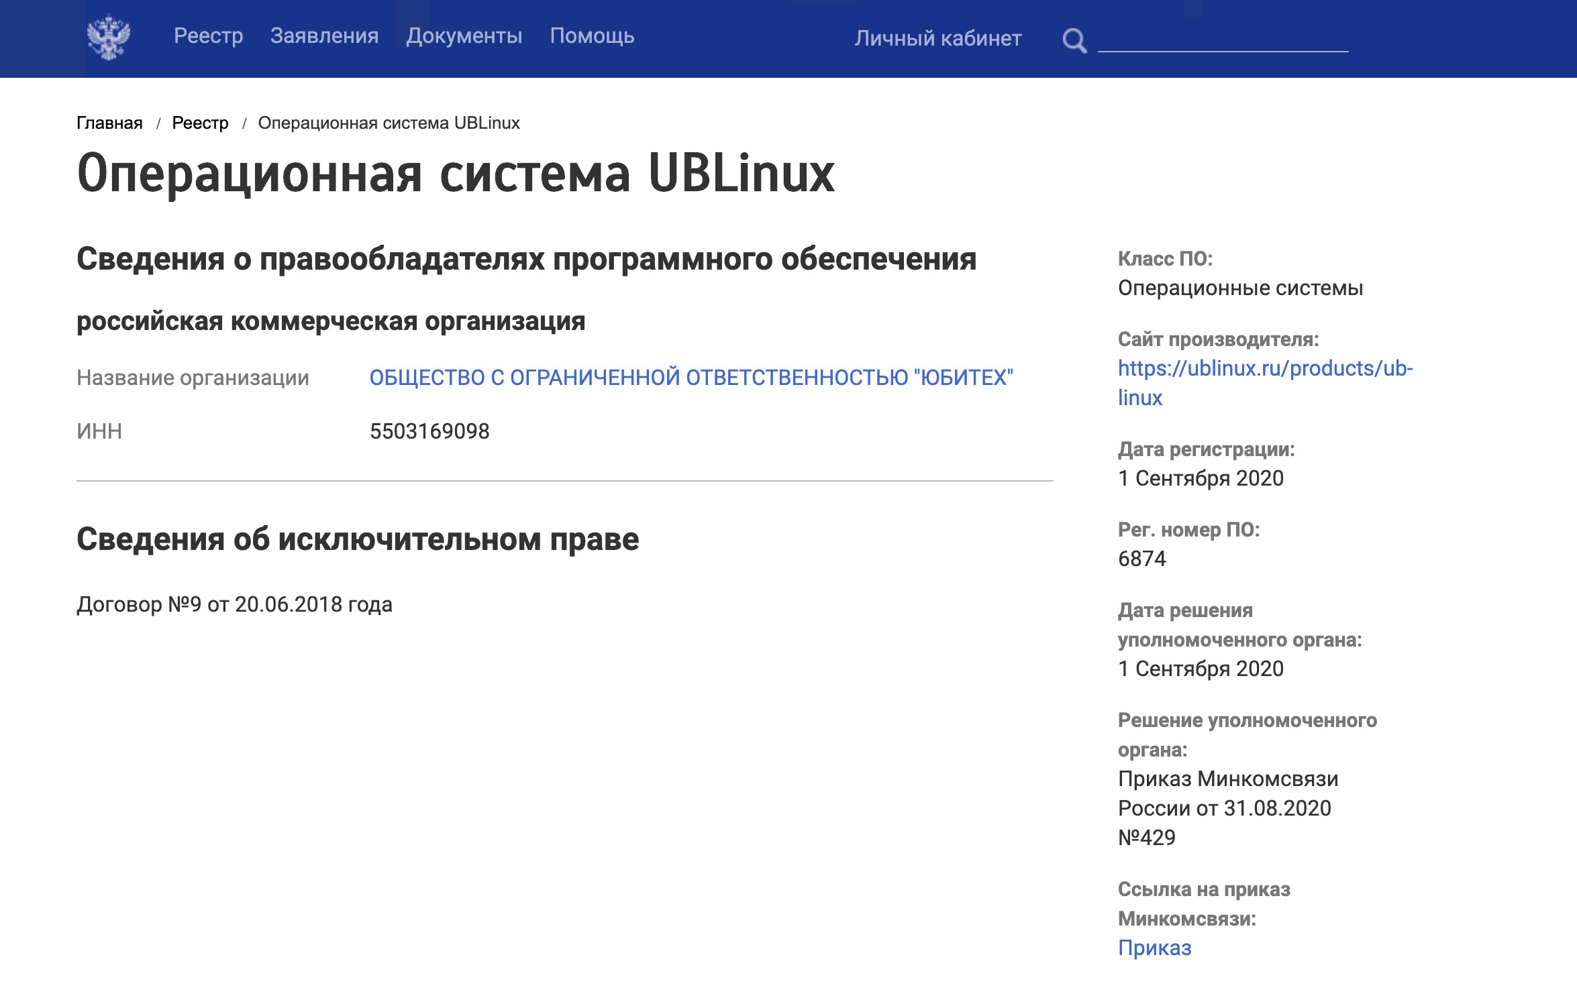
Task: Click the Решение уполномоченного органа label
Action: [1247, 735]
